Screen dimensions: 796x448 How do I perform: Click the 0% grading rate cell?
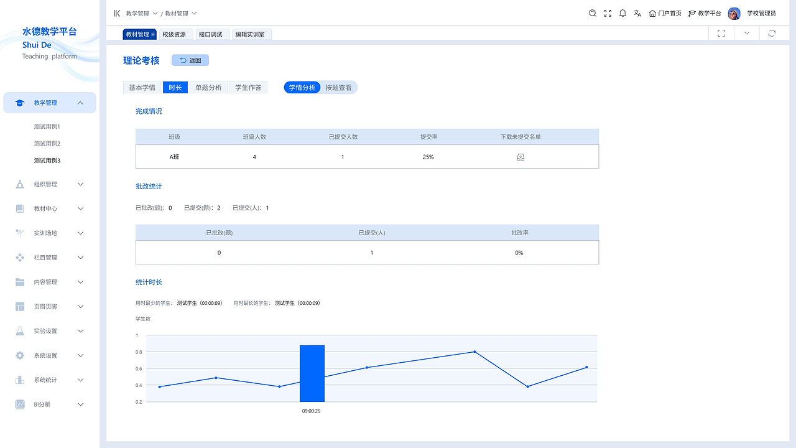click(519, 253)
